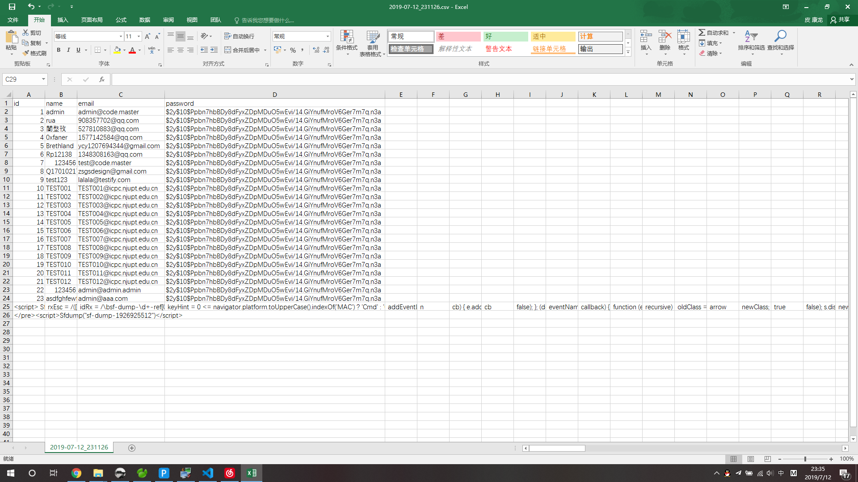
Task: Click the Cut scissors icon
Action: [25, 33]
